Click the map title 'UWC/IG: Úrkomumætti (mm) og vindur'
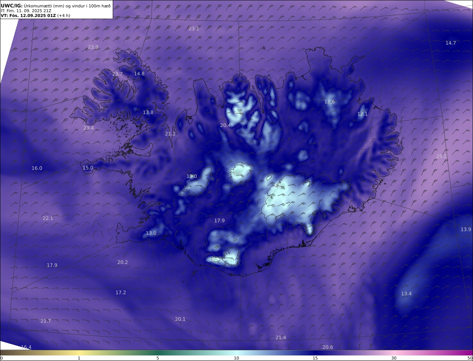The width and height of the screenshot is (473, 361). pos(56,6)
